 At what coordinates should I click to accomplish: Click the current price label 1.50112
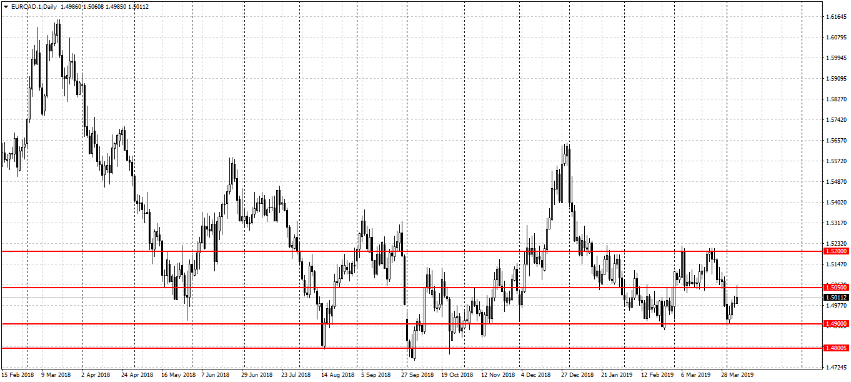pos(836,297)
